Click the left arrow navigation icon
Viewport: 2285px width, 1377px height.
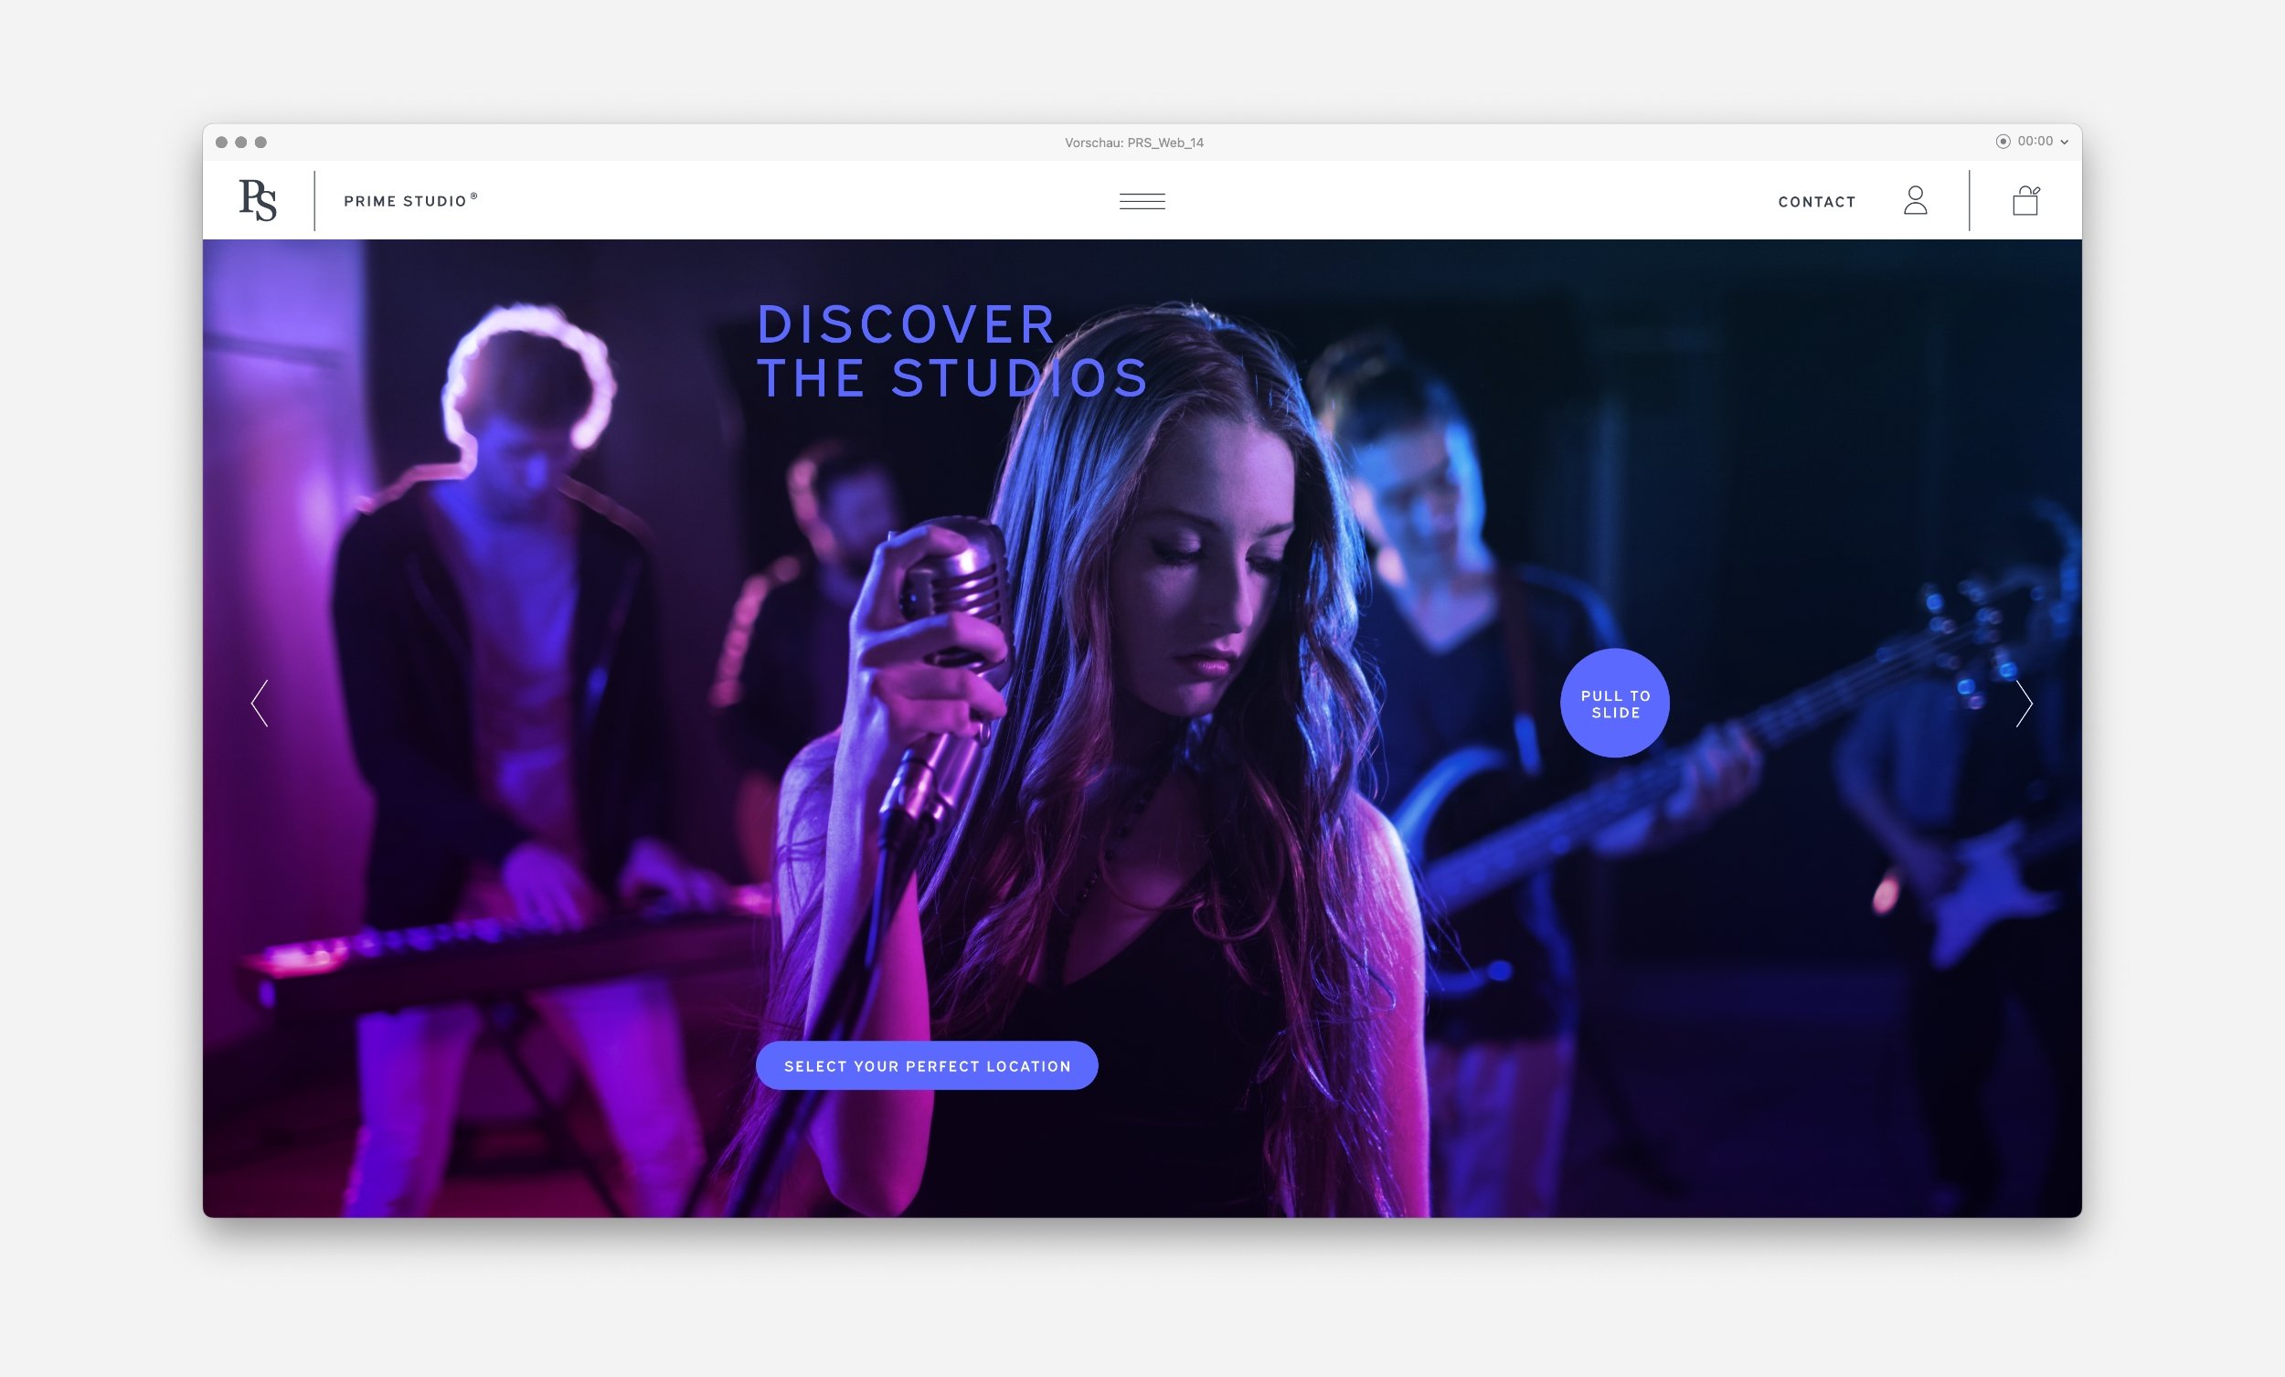(x=261, y=704)
